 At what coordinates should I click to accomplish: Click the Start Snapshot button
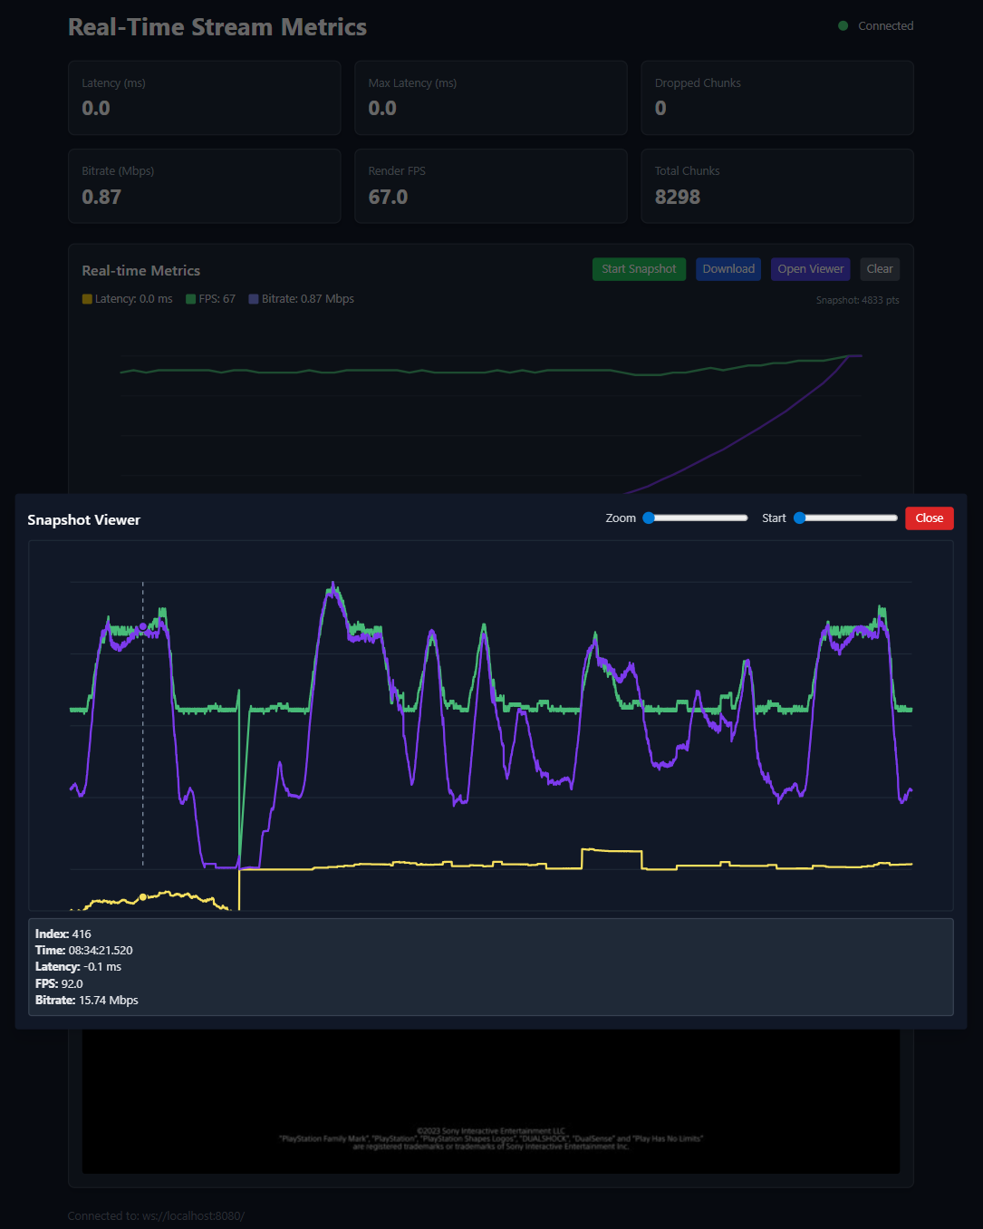(x=639, y=269)
